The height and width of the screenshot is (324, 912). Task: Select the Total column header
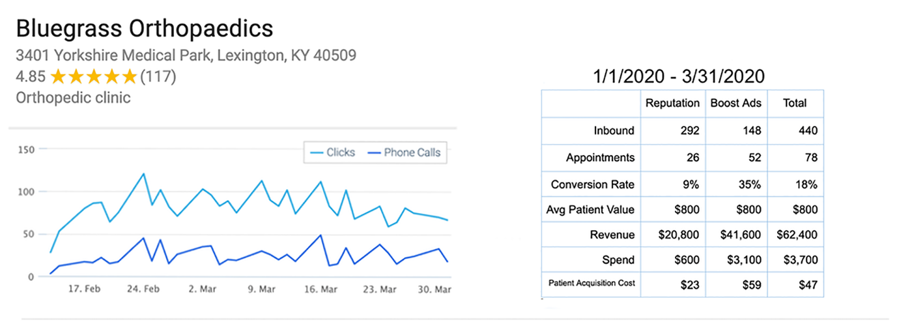click(795, 103)
